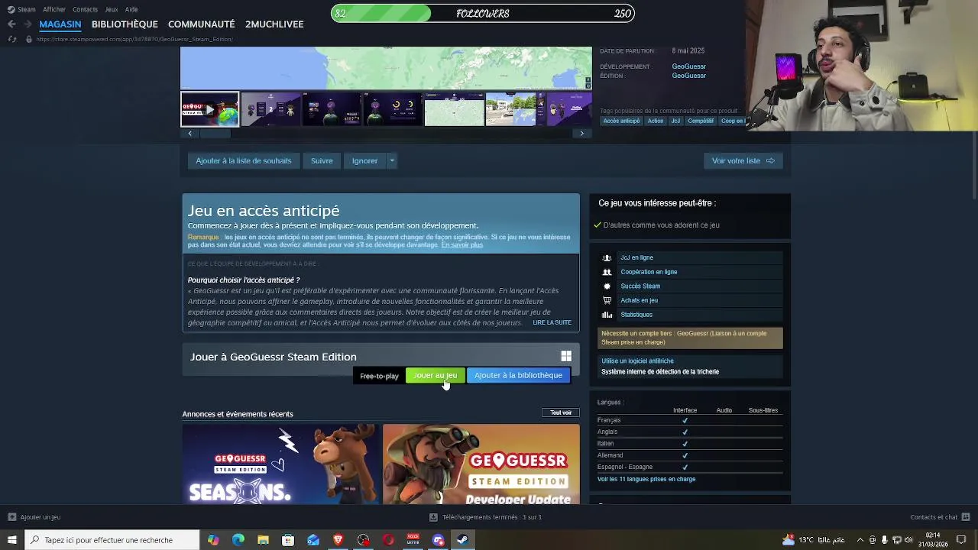The width and height of the screenshot is (978, 550).
Task: Click the Compétitif tag
Action: (x=701, y=121)
